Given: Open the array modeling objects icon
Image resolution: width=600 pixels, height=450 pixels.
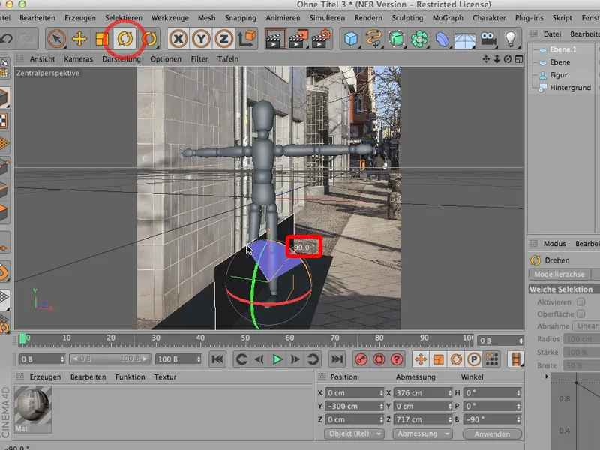Looking at the screenshot, I should tap(419, 39).
